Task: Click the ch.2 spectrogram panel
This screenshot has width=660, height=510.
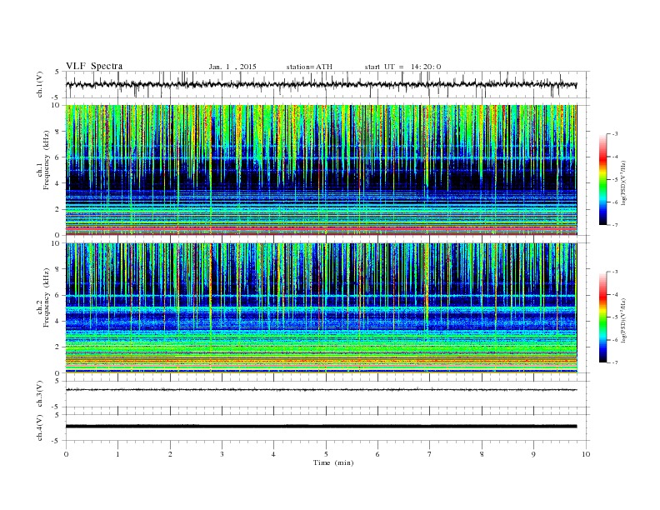Action: pos(321,308)
